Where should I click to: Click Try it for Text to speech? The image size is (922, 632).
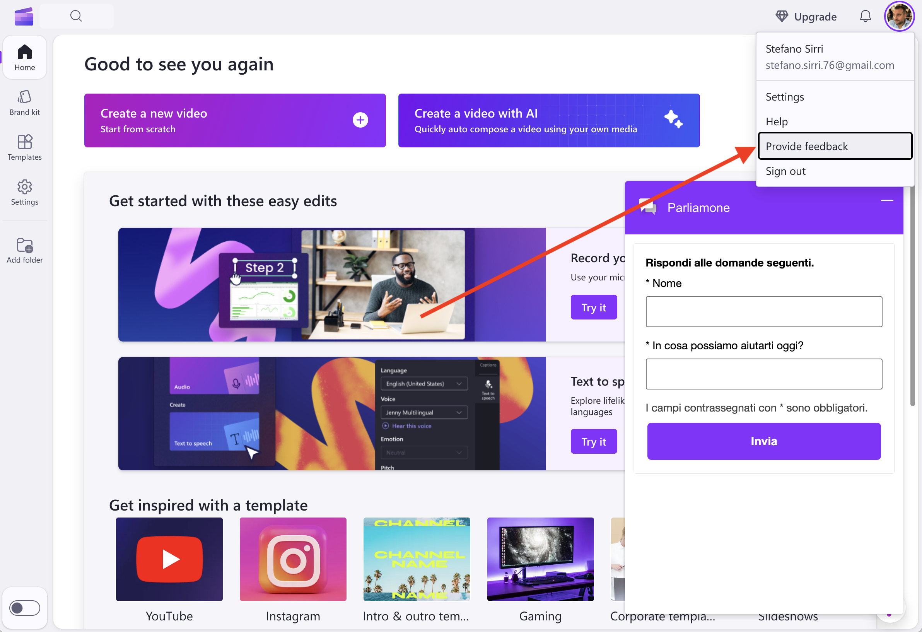pos(594,441)
